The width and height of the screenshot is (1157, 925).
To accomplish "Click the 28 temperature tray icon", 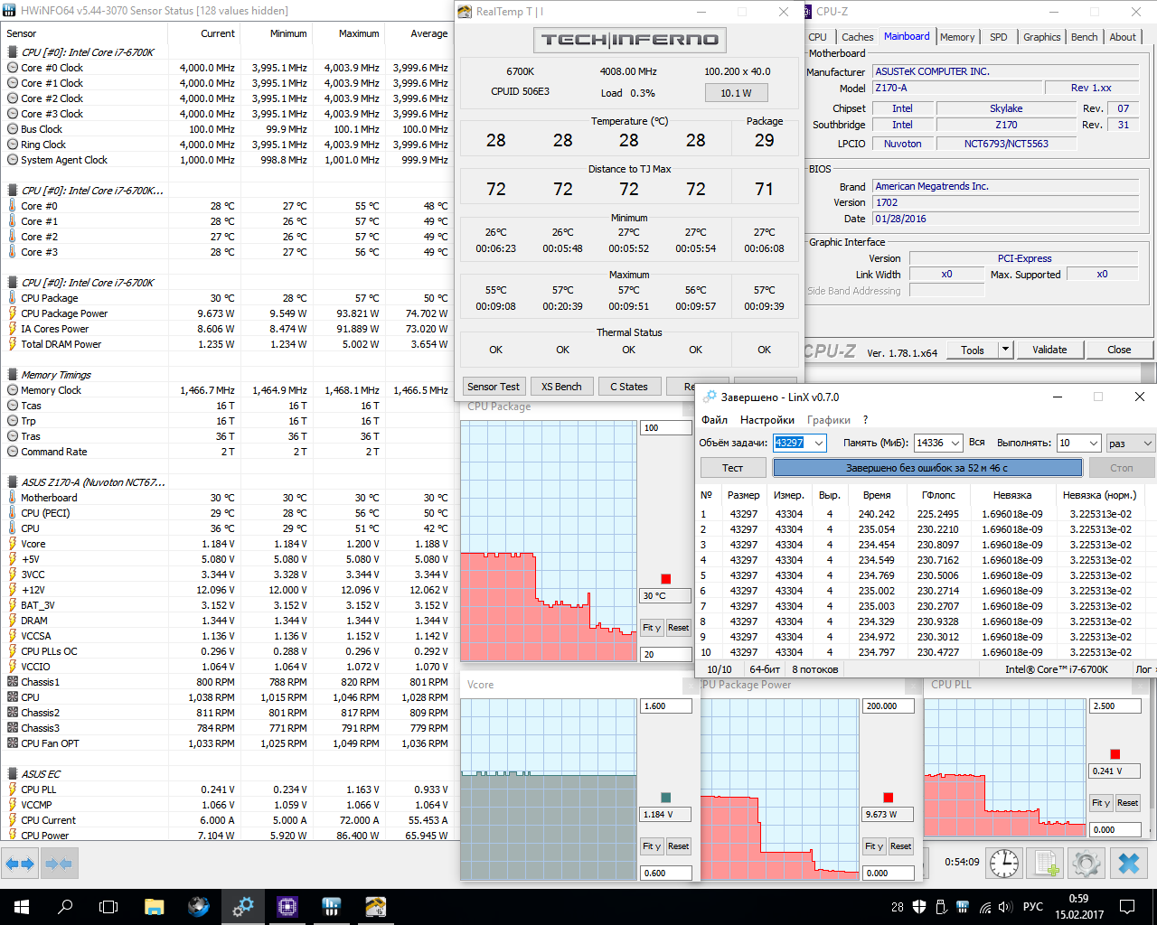I will (x=897, y=907).
